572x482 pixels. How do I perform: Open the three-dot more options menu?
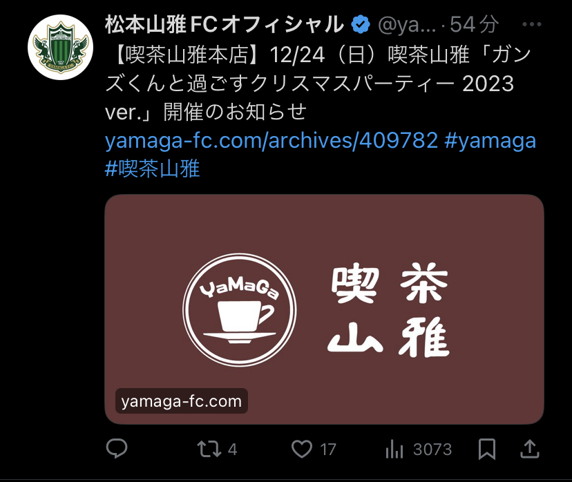click(x=531, y=24)
